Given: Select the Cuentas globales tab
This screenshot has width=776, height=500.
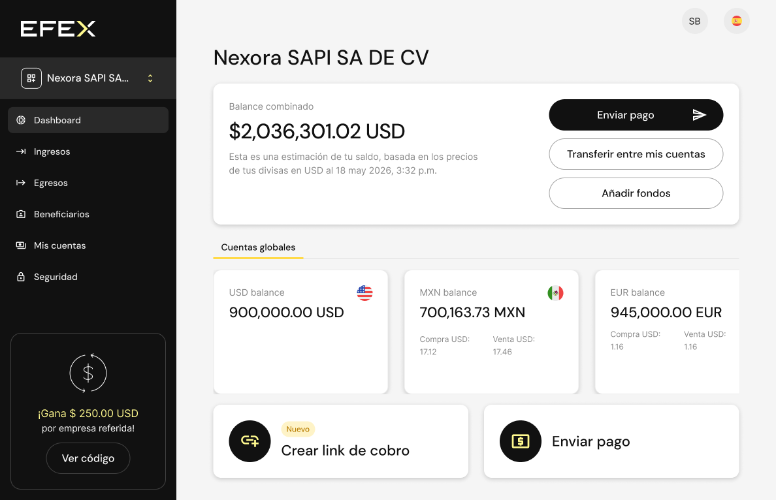Looking at the screenshot, I should [x=258, y=247].
